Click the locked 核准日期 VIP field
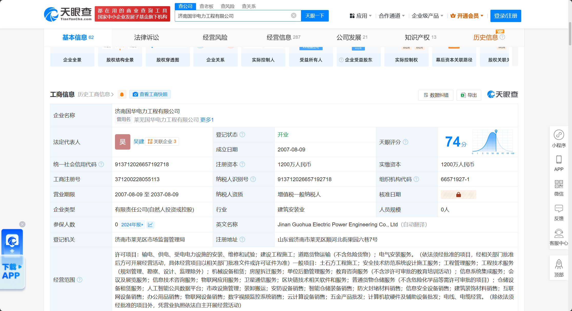 coord(458,195)
